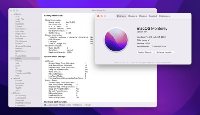Screen dimensions: 200x115
Task: Click the macOS Monterey logo image
Action: pos(116,40)
